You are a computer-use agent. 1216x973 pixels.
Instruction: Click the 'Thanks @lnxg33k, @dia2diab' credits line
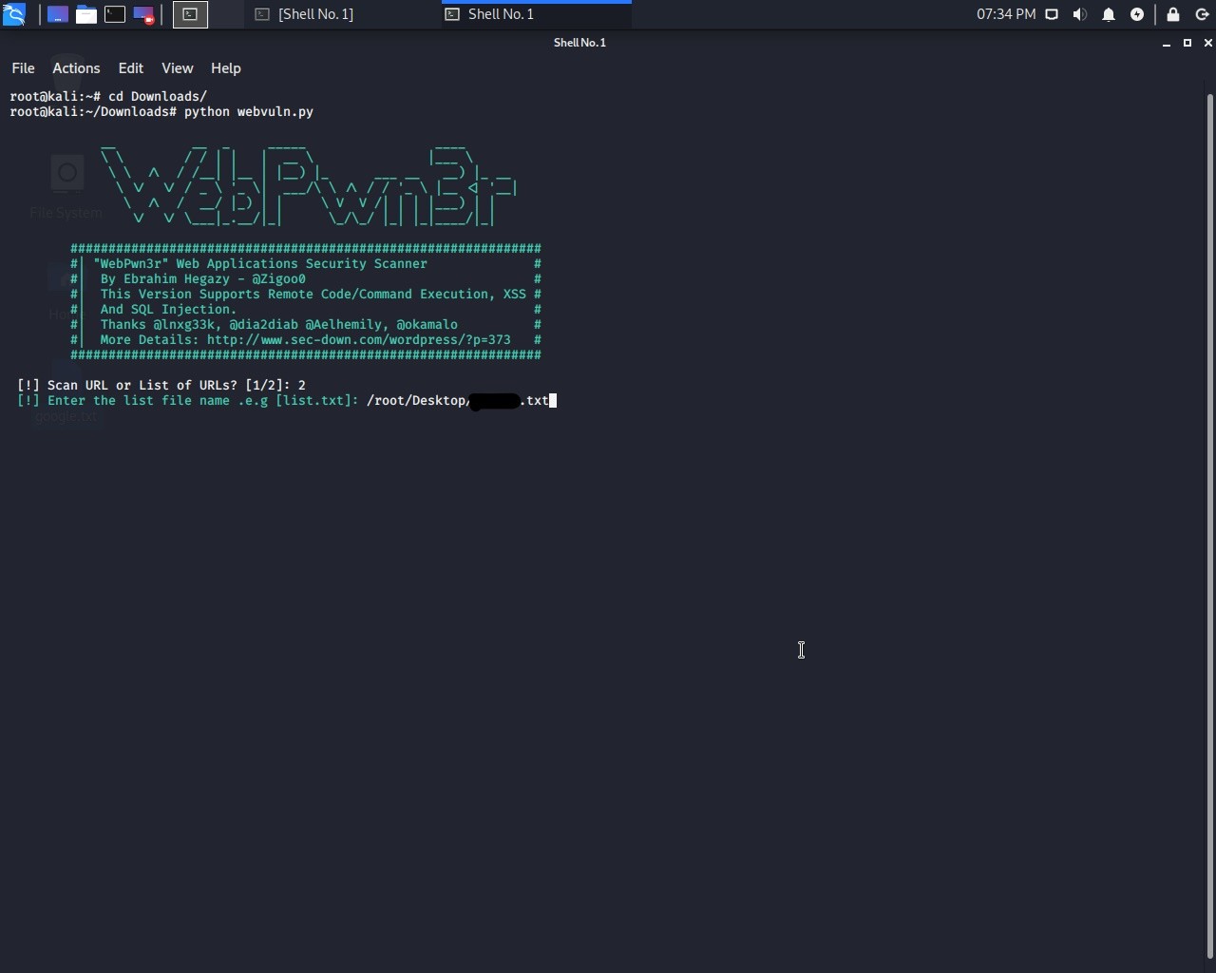[x=279, y=324]
